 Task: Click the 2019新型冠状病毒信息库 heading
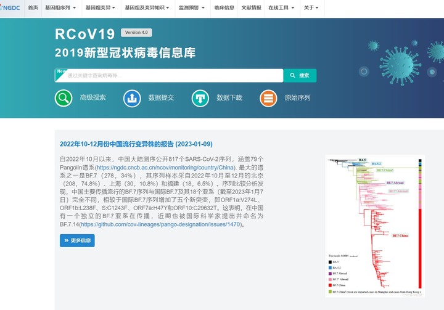pyautogui.click(x=125, y=52)
